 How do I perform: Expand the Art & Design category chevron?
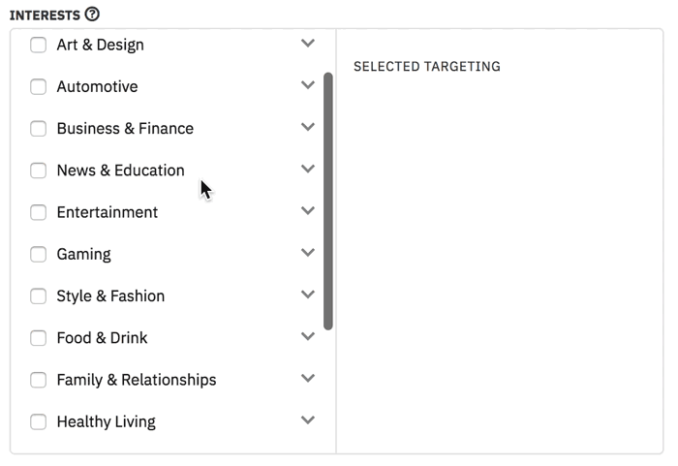tap(308, 44)
